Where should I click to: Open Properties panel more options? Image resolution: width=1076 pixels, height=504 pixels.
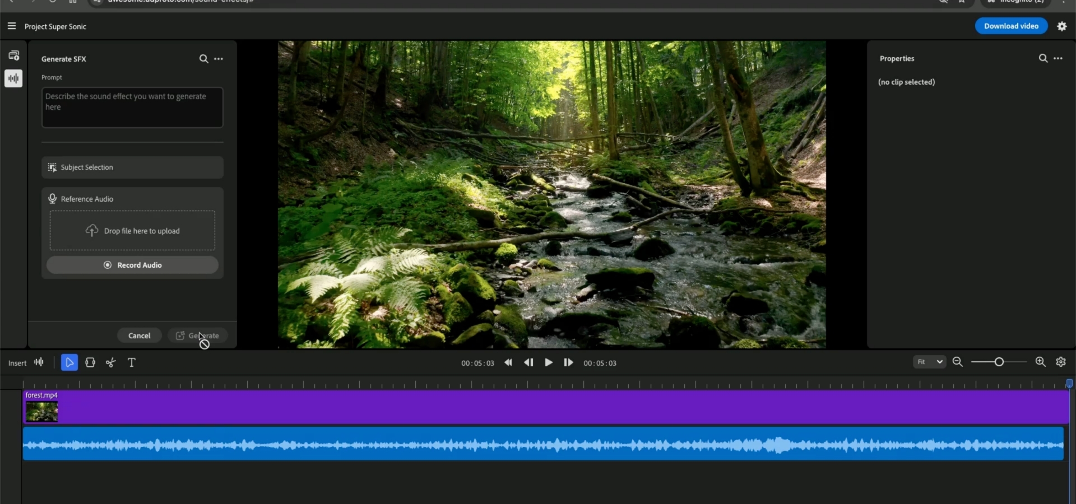coord(1058,58)
